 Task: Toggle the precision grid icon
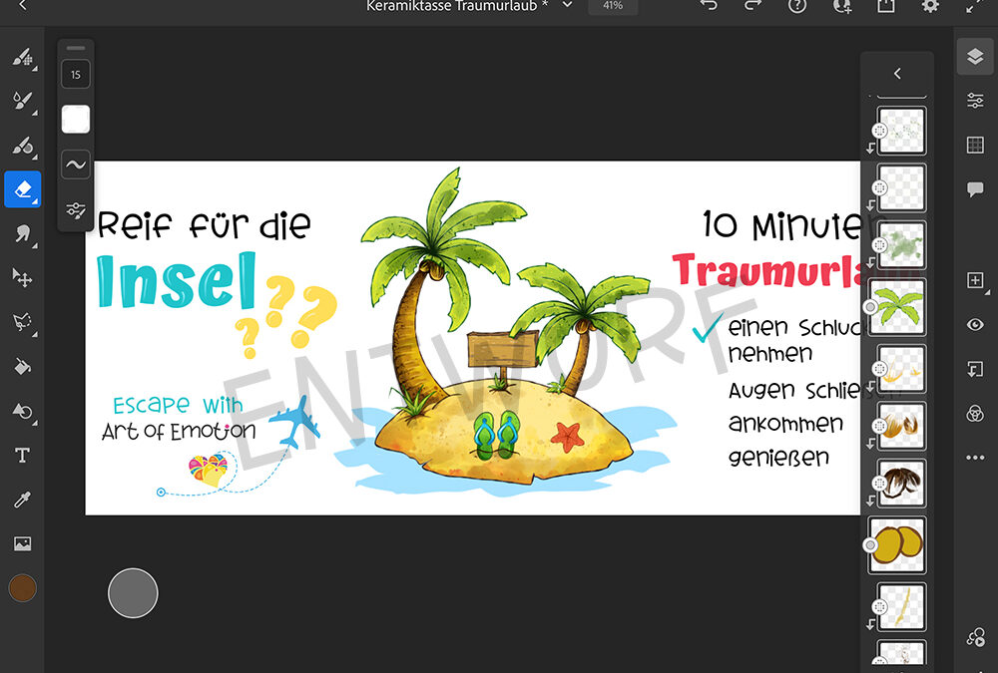point(975,146)
